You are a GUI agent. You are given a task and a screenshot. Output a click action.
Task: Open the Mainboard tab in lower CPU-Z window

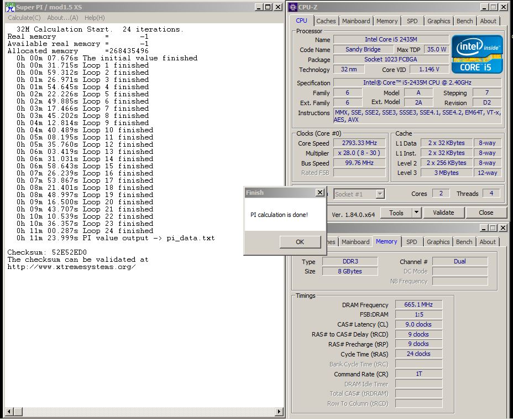(355, 242)
